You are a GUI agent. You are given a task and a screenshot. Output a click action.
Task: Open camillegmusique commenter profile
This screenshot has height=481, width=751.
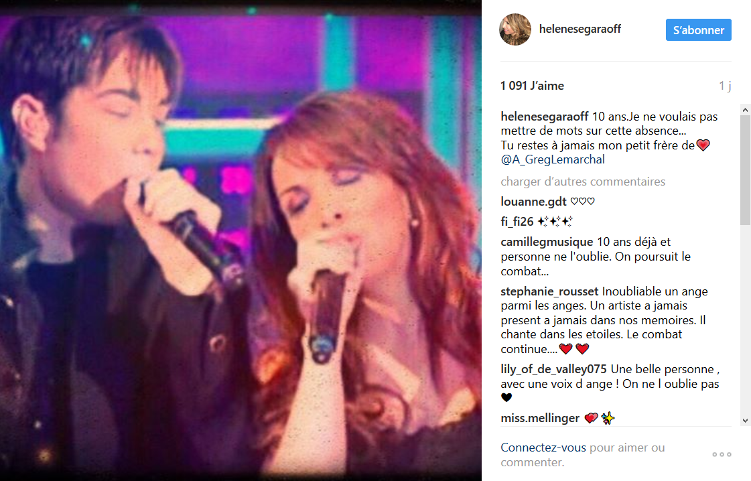click(x=547, y=242)
